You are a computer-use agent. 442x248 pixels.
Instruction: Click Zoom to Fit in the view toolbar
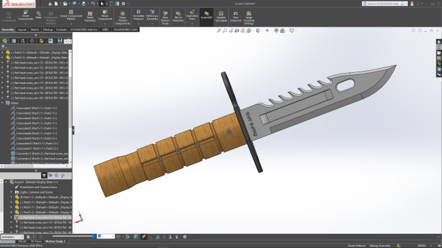(x=219, y=31)
